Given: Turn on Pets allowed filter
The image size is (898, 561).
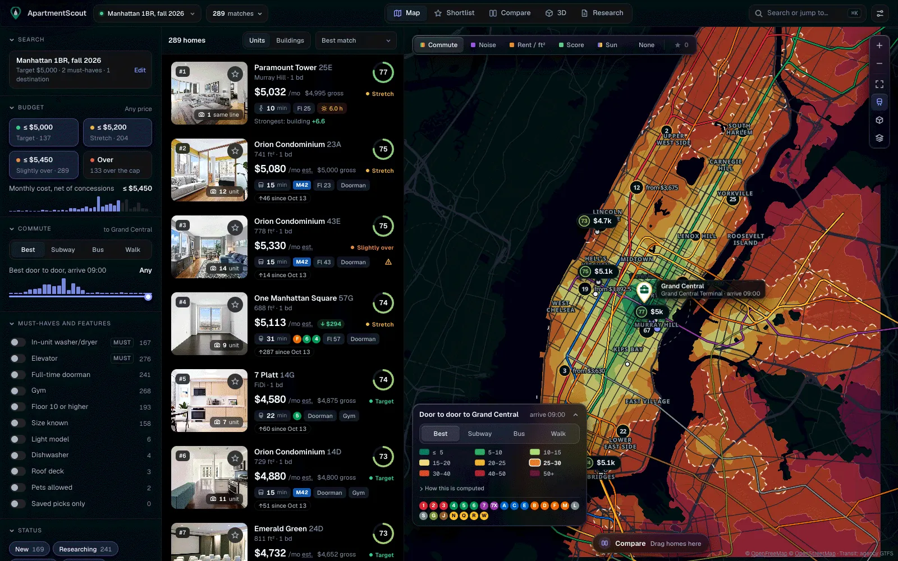Looking at the screenshot, I should (18, 488).
